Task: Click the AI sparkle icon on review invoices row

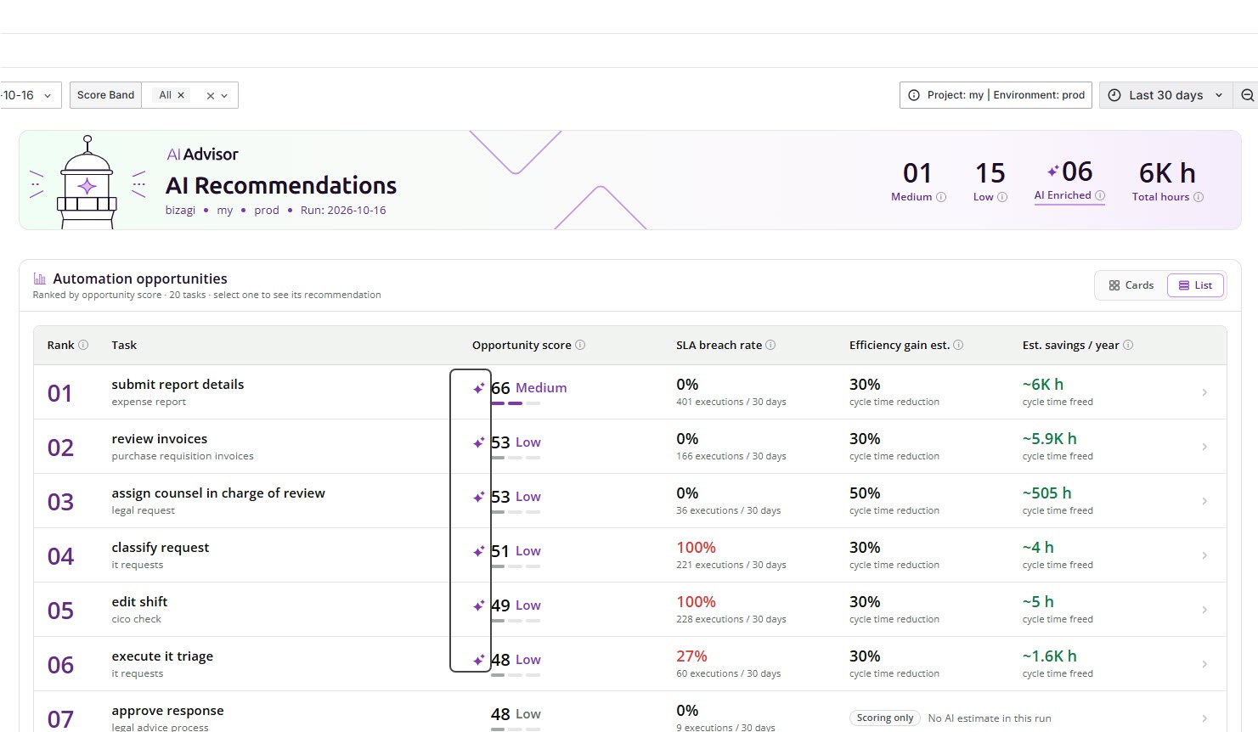Action: 479,442
